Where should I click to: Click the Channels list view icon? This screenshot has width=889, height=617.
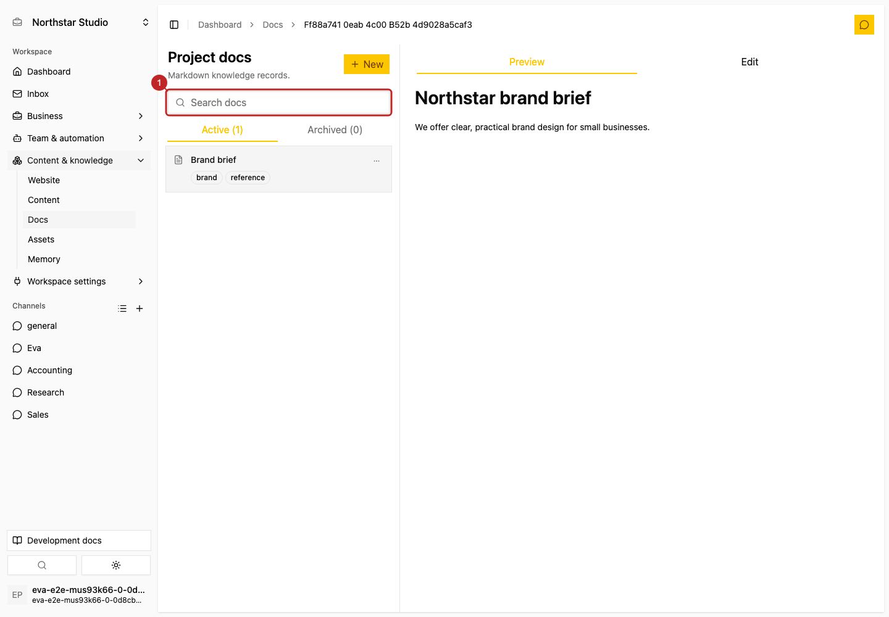coord(122,308)
